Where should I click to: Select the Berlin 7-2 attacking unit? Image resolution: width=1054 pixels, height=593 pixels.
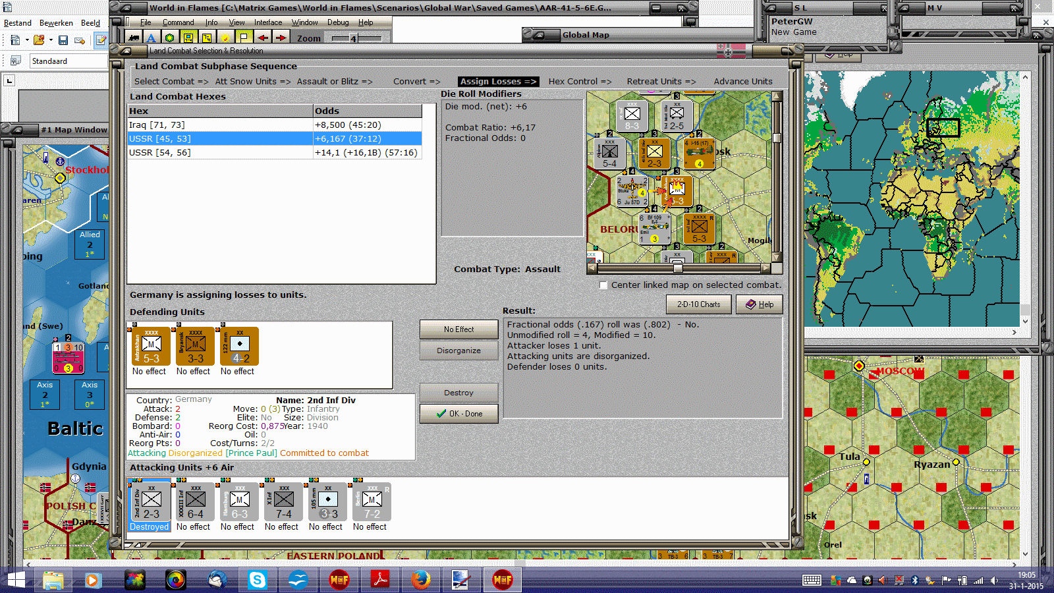pos(372,502)
